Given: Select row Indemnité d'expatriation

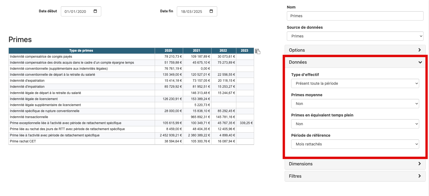Looking at the screenshot, I should point(131,81).
